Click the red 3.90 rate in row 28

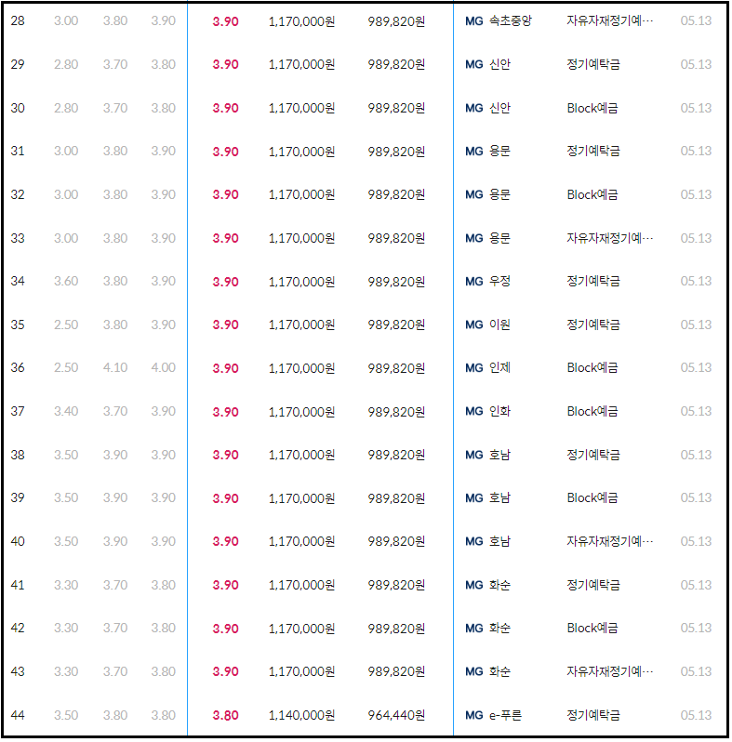click(x=225, y=21)
